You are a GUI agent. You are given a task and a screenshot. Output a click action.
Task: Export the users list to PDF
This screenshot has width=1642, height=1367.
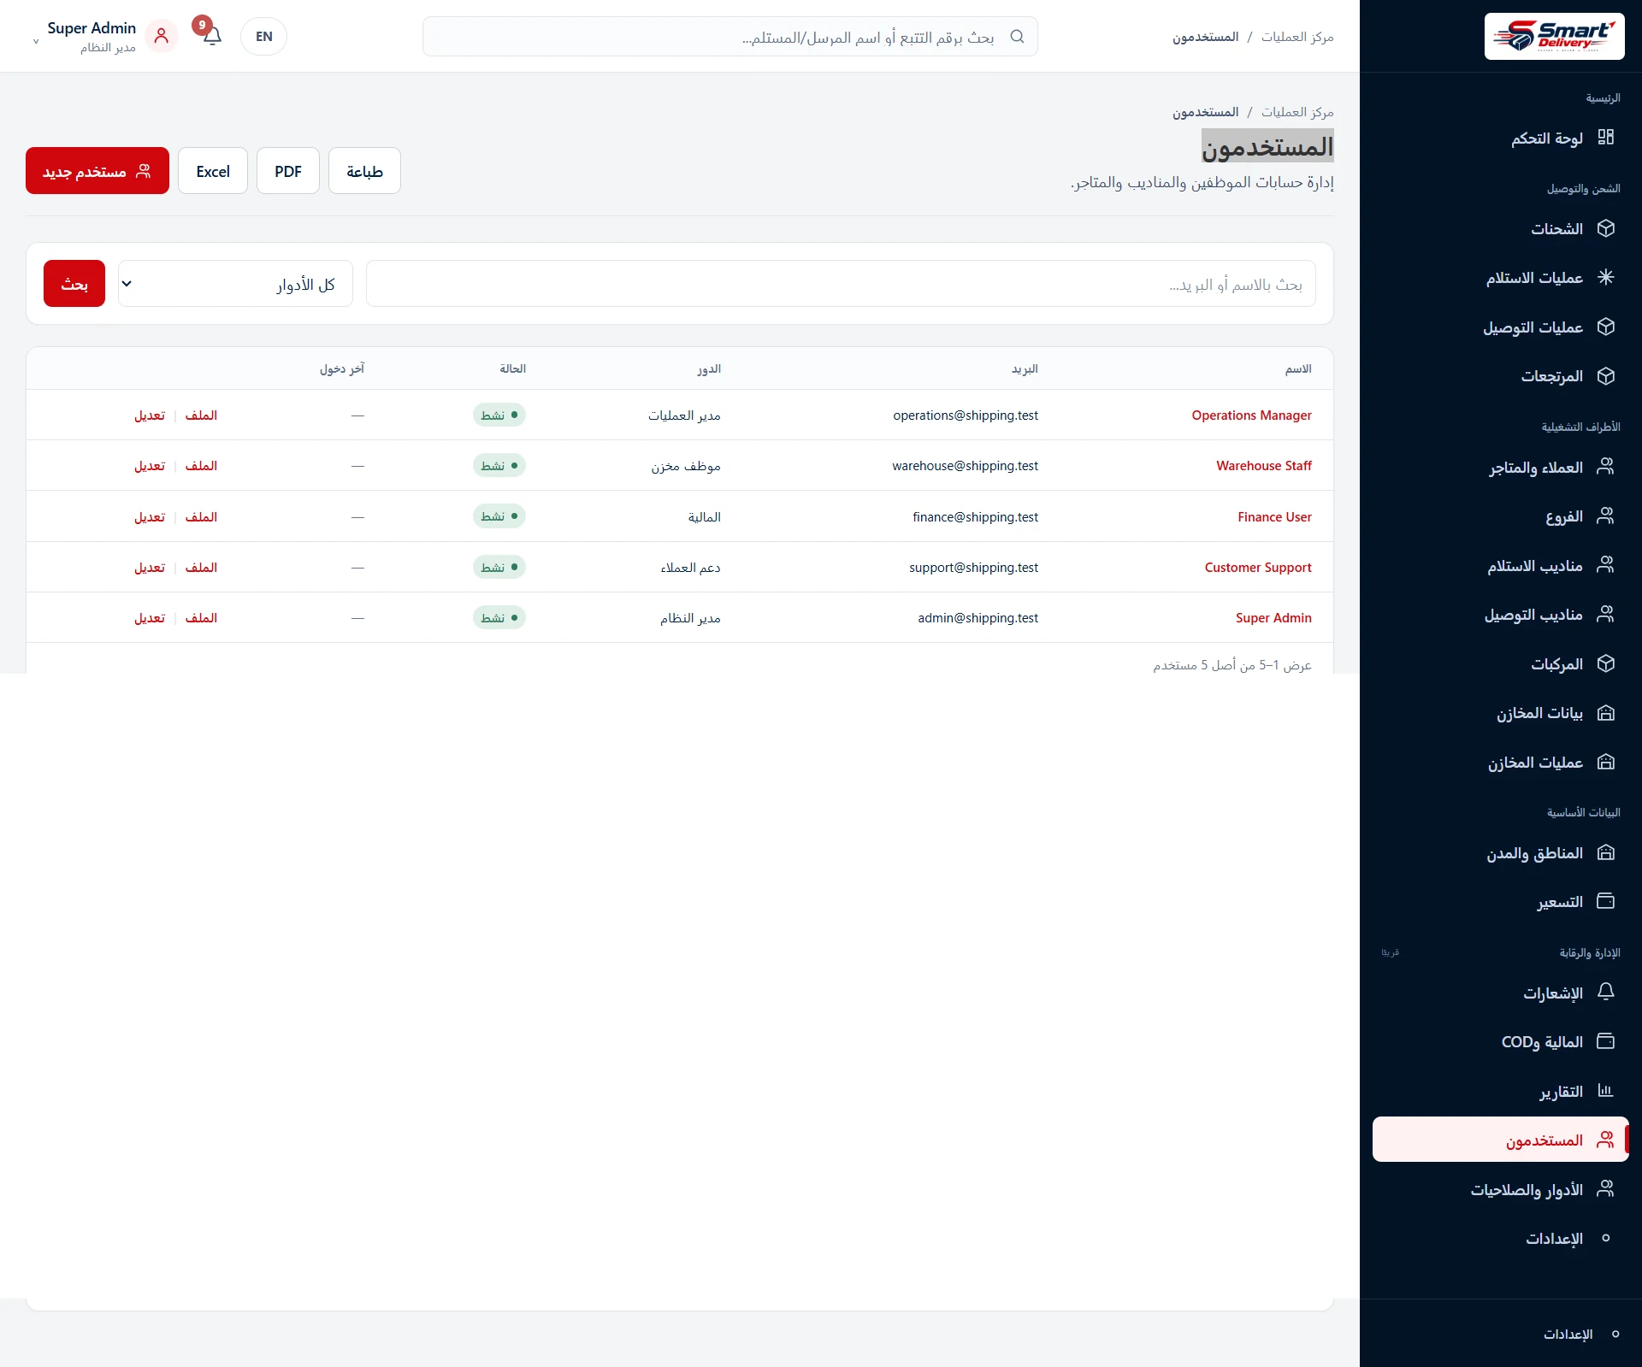click(288, 171)
